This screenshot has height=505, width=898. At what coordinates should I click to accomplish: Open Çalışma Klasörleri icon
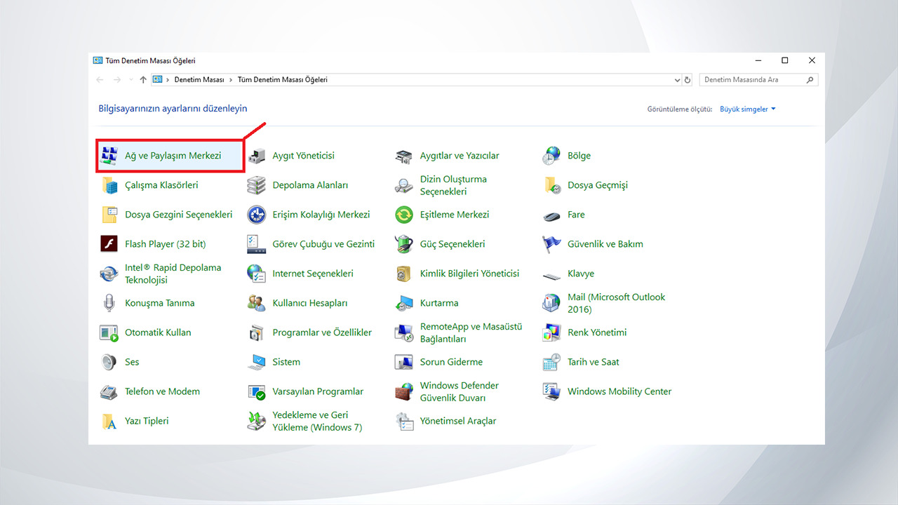[x=109, y=185]
